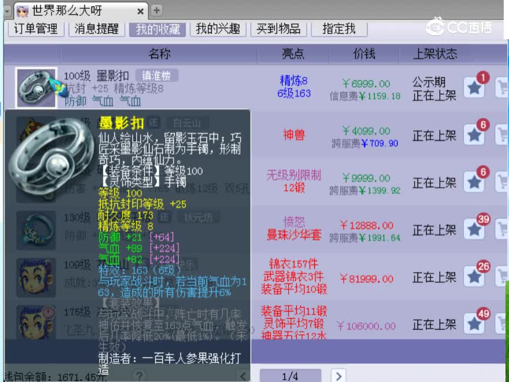Select the 我的收藏 tab
The image size is (509, 382).
(x=157, y=29)
